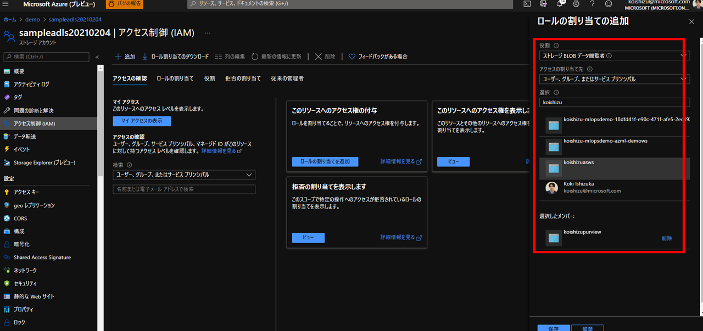Open the Assign access to dropdown
Screen dimensions: 703x331
click(615, 79)
